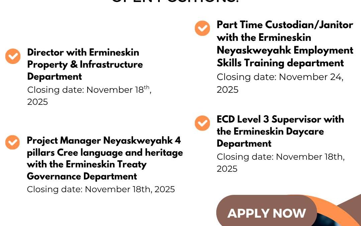Select the cut-off OPEN POSITIONS heading
Screen dimensions: 361x226
click(x=175, y=2)
